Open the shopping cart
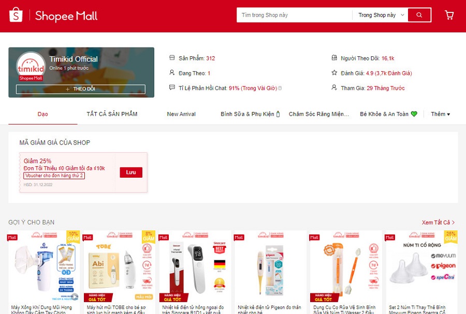 [x=449, y=15]
